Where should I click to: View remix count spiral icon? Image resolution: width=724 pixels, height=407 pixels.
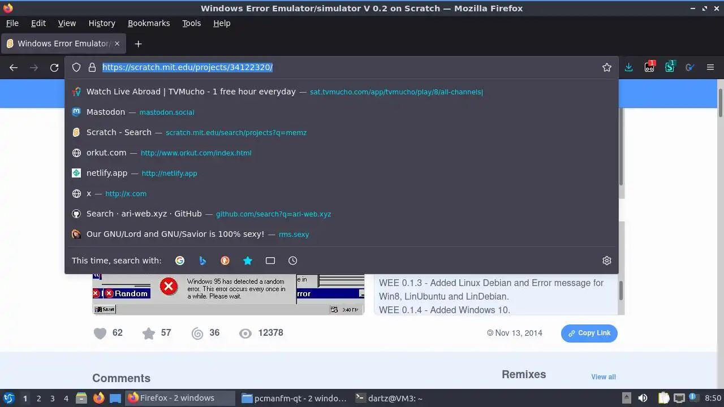tap(197, 334)
